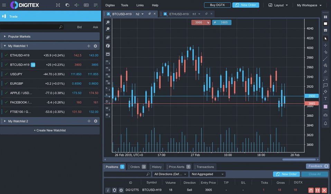
Task: Open the EN language selector
Action: click(x=86, y=5)
